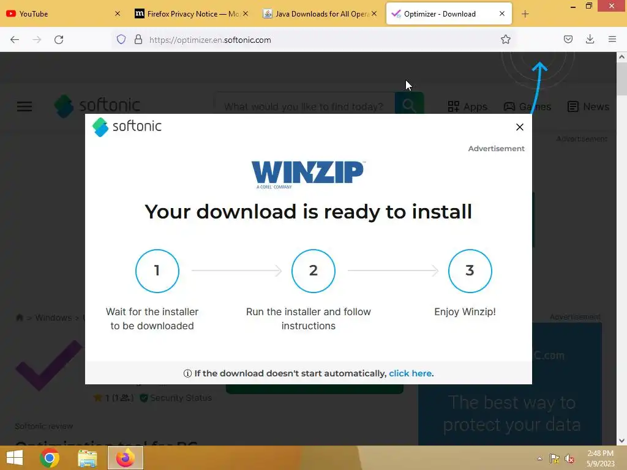
Task: Click the 'click here' download link
Action: [x=410, y=373]
